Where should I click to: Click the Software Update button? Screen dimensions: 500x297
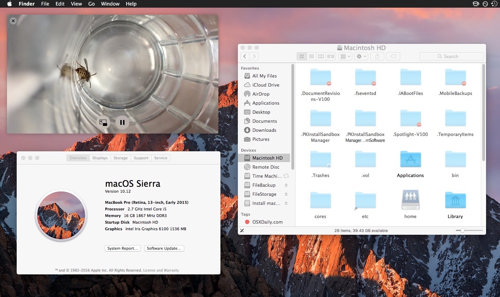pyautogui.click(x=164, y=248)
